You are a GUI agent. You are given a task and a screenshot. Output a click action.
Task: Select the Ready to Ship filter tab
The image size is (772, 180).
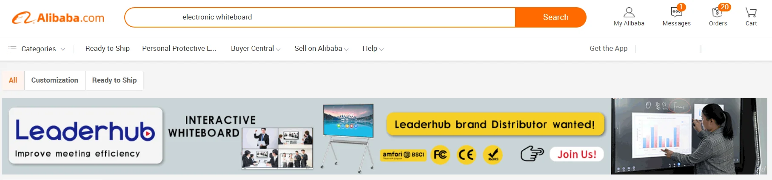tap(114, 80)
